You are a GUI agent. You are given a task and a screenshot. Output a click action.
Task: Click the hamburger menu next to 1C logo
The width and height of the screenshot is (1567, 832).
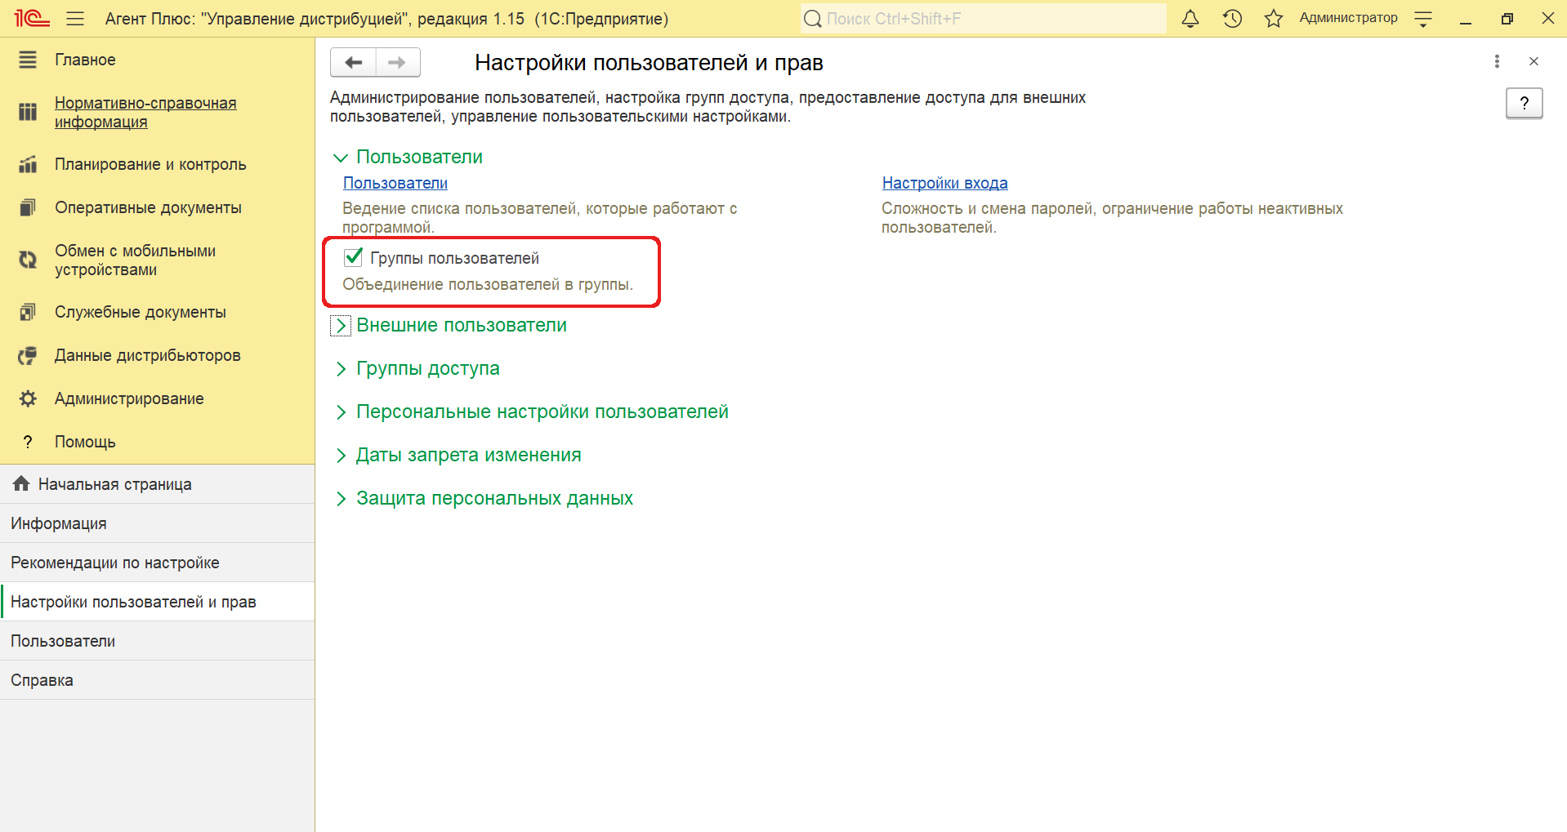75,19
